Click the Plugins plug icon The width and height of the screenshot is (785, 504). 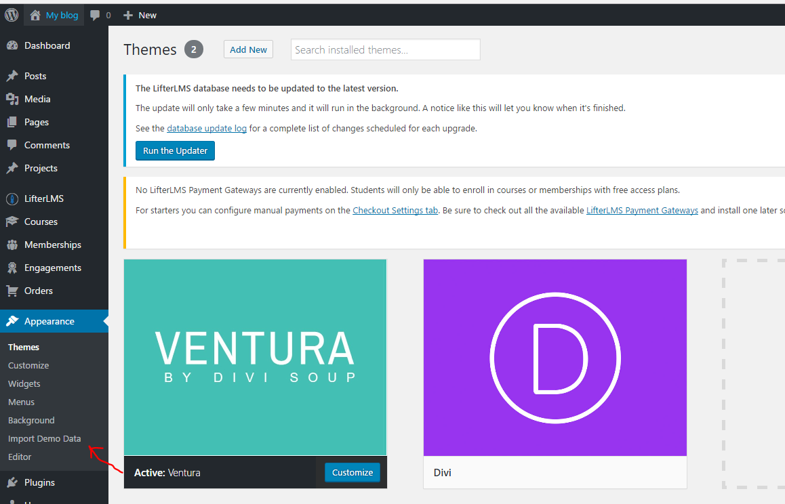[x=12, y=482]
